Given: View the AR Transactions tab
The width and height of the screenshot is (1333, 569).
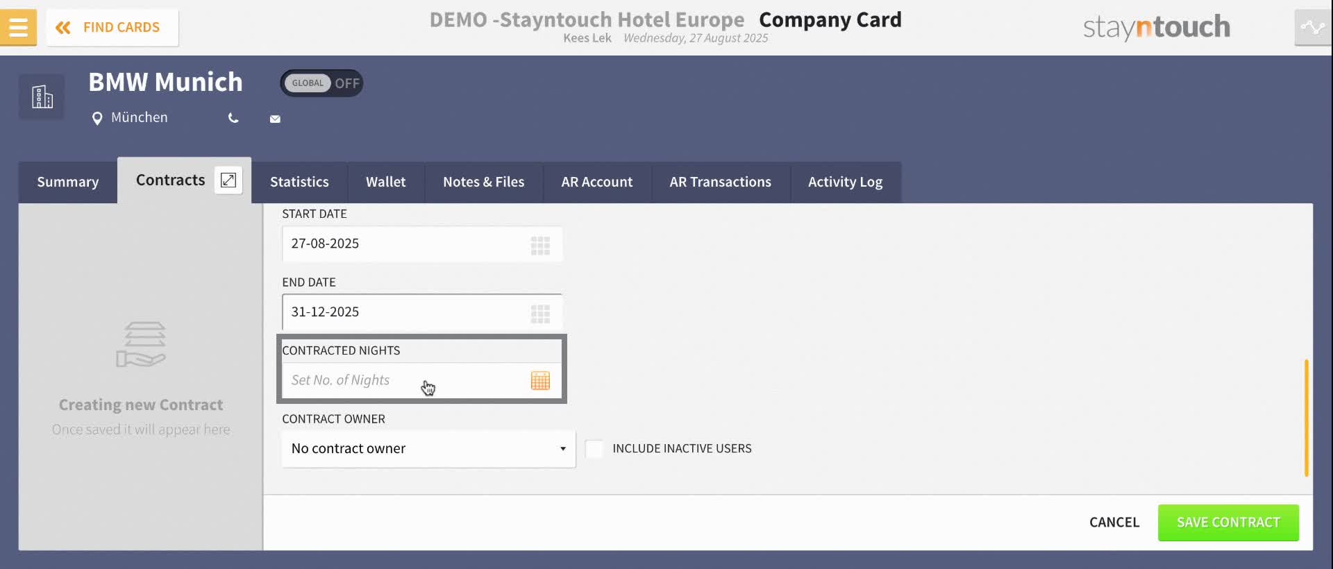Looking at the screenshot, I should 721,182.
